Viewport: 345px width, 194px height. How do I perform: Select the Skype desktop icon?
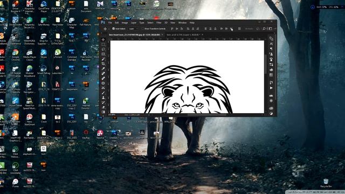click(x=44, y=53)
